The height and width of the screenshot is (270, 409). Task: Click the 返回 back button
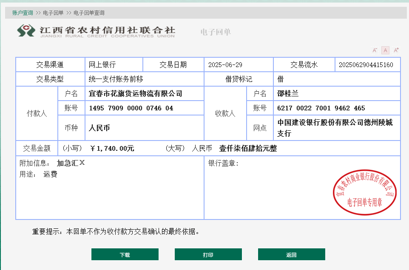[291, 254]
